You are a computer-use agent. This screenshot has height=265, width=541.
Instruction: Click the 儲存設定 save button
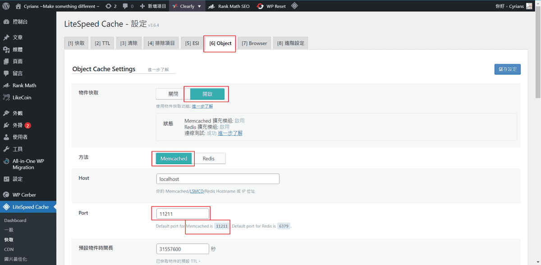click(x=507, y=69)
